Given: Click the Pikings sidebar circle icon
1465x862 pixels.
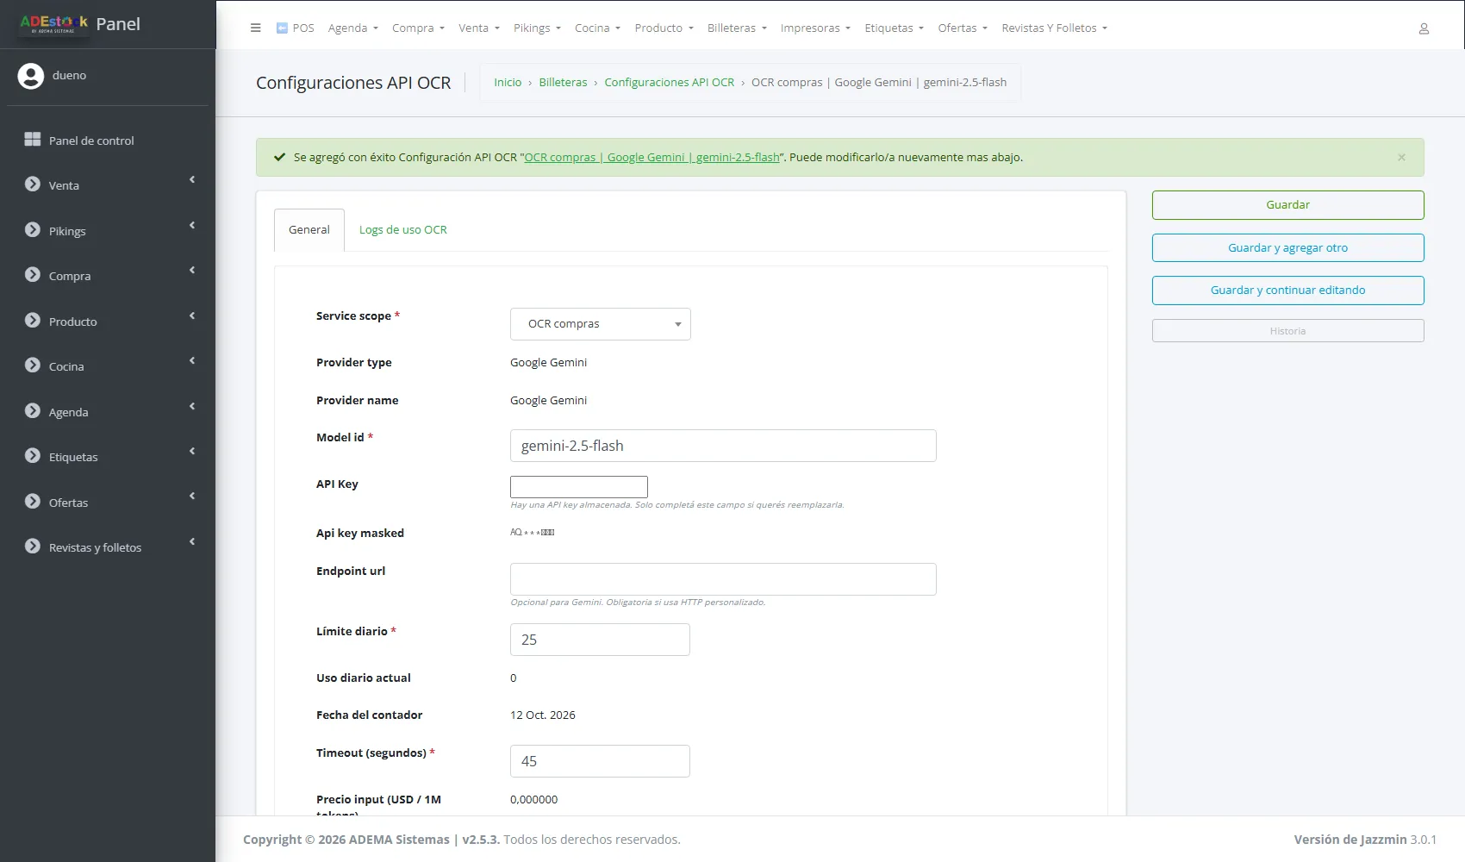Looking at the screenshot, I should click(x=33, y=230).
